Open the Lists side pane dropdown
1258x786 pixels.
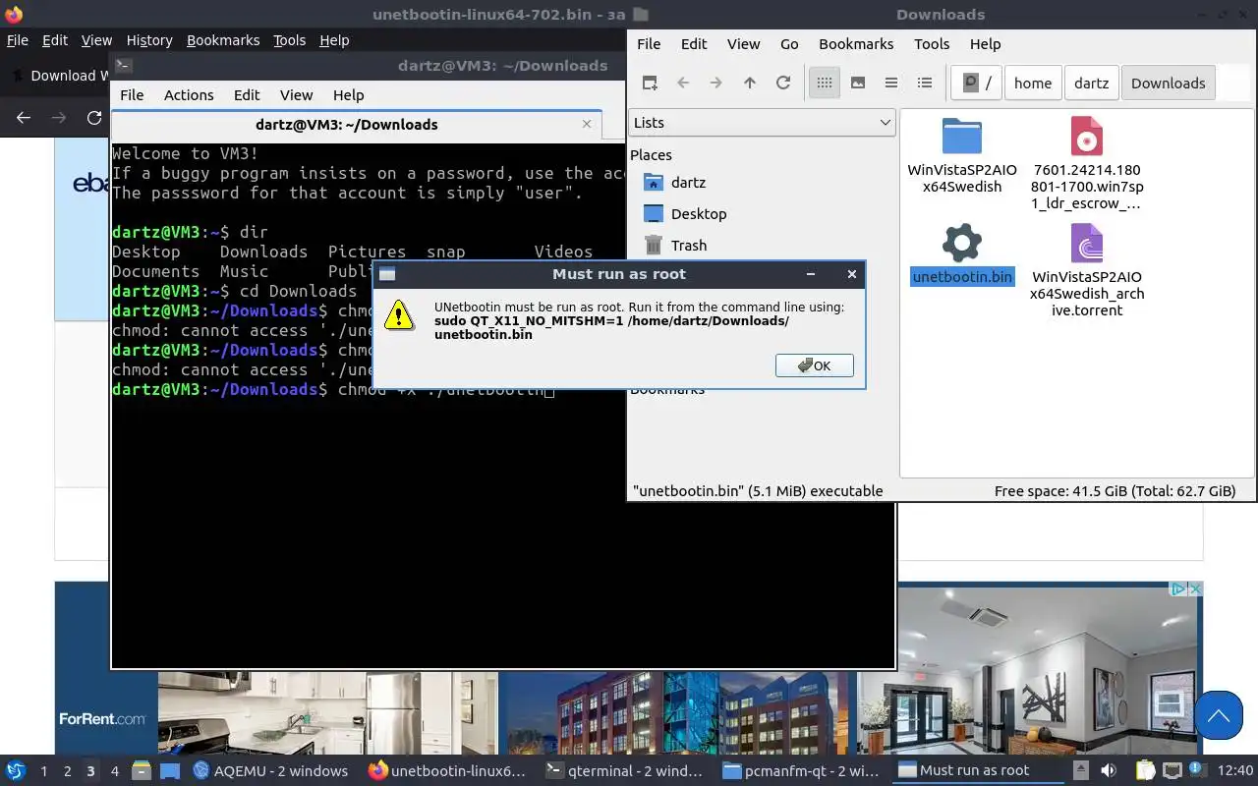pyautogui.click(x=762, y=123)
